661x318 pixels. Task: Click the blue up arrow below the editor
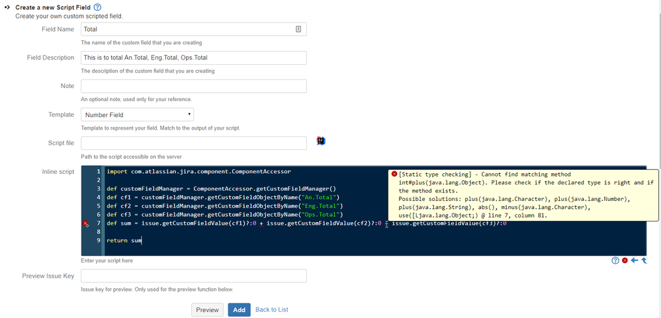click(x=644, y=260)
